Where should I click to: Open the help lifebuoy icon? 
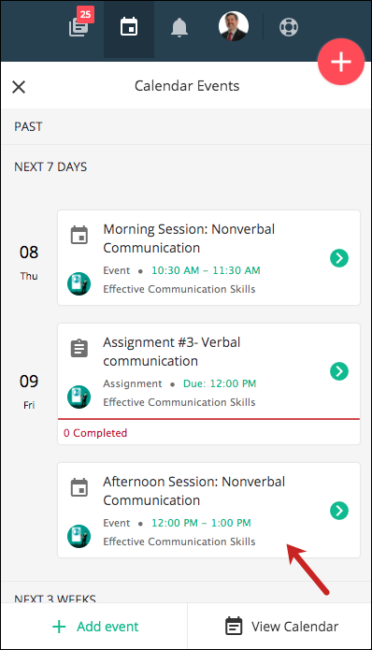pos(288,28)
